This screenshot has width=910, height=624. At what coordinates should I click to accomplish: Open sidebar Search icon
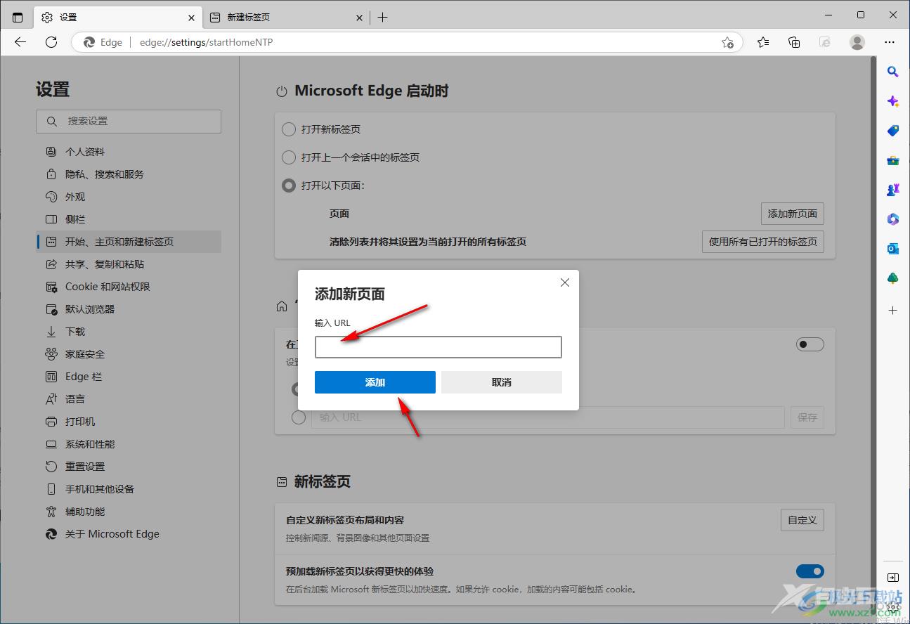click(892, 71)
